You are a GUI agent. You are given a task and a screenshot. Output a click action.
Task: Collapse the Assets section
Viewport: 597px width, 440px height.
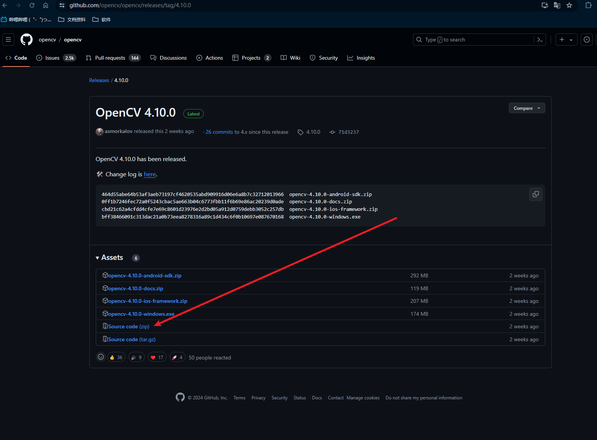pos(110,258)
